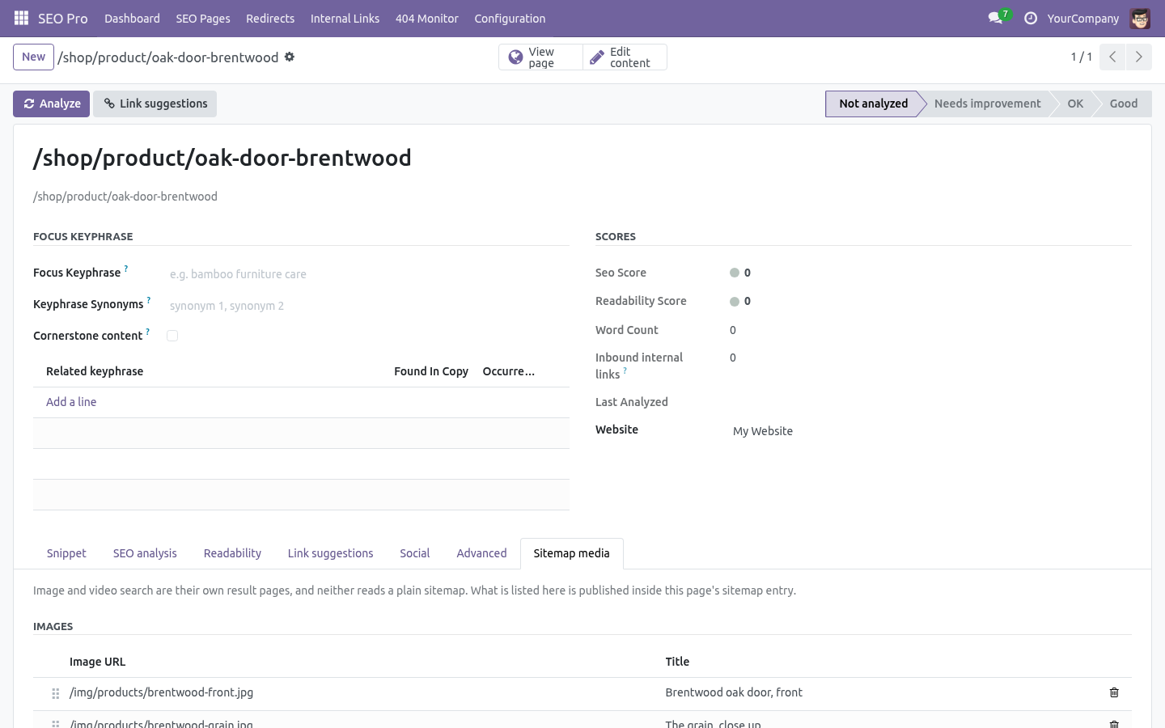1165x728 pixels.
Task: Switch to the Social tab
Action: point(414,553)
